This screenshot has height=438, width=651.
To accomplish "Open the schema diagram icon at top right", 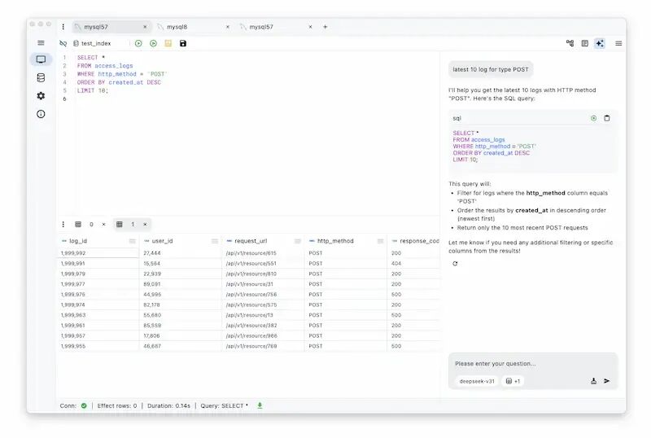I will pos(570,43).
